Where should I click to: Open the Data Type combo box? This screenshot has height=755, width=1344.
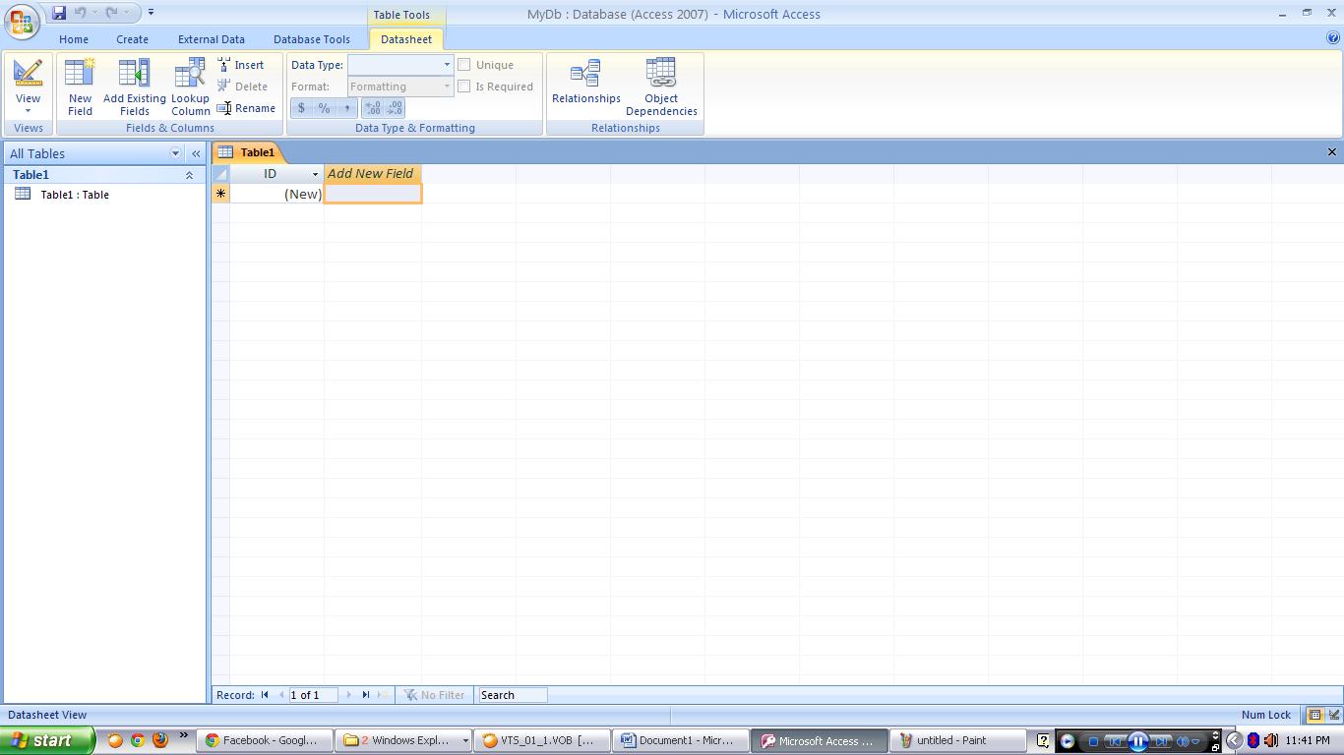coord(400,65)
